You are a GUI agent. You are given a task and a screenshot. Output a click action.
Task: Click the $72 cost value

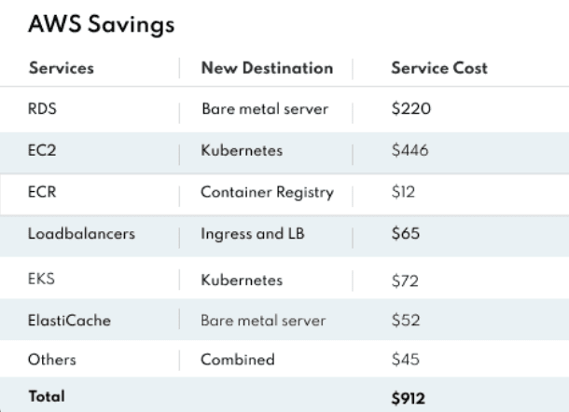tap(404, 279)
